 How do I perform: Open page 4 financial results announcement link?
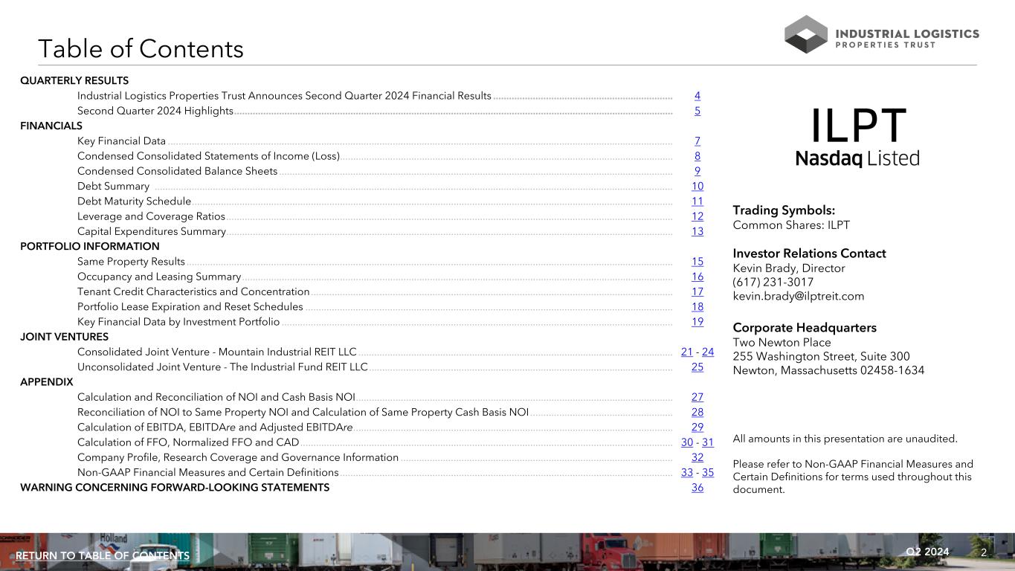tap(697, 96)
